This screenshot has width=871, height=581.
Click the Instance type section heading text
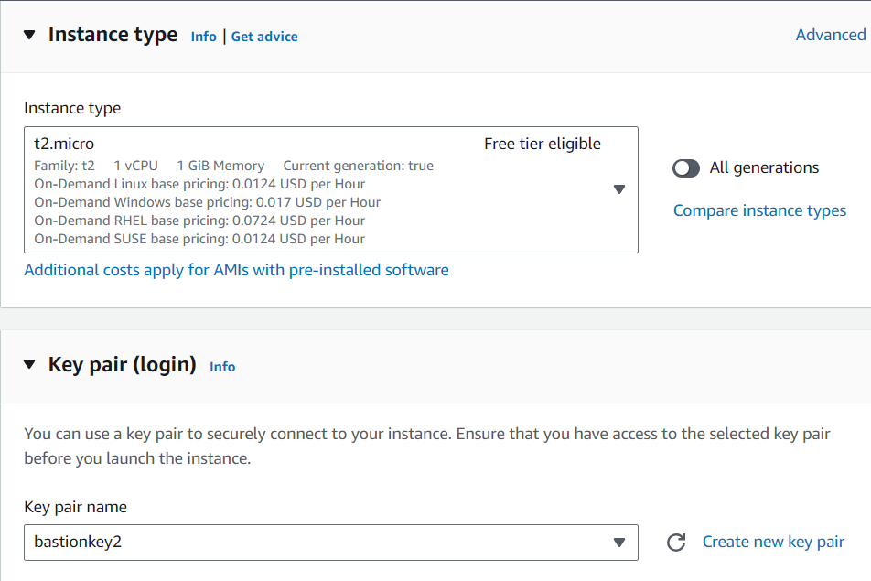coord(113,35)
